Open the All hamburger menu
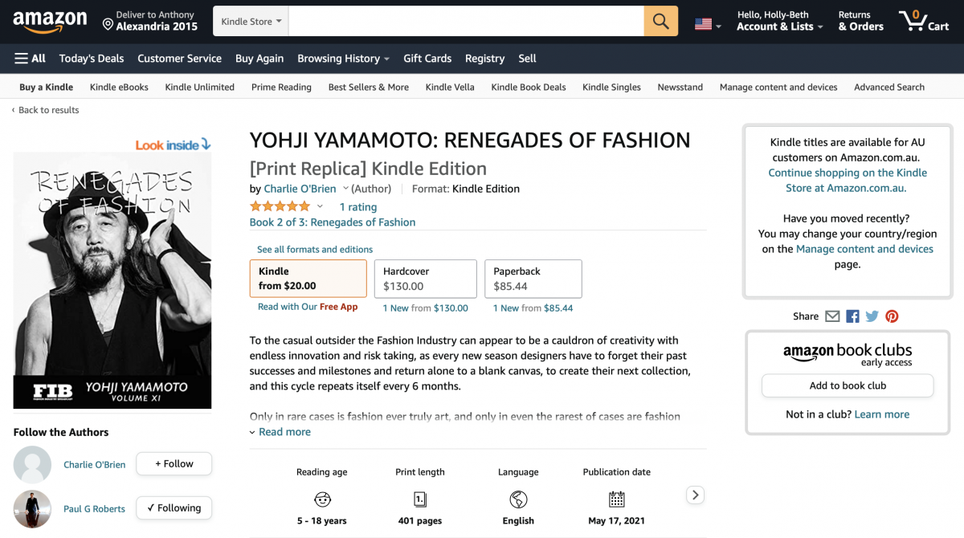Viewport: 964px width, 538px height. point(30,59)
